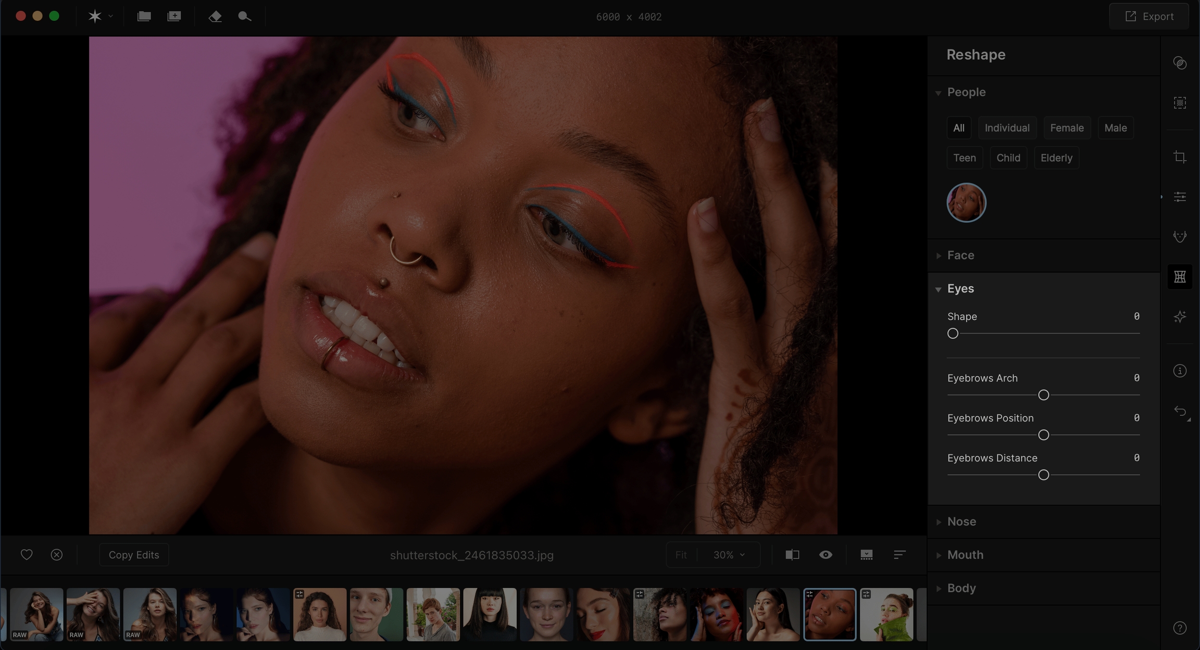
Task: Mark photo as favorite with heart
Action: coord(27,555)
